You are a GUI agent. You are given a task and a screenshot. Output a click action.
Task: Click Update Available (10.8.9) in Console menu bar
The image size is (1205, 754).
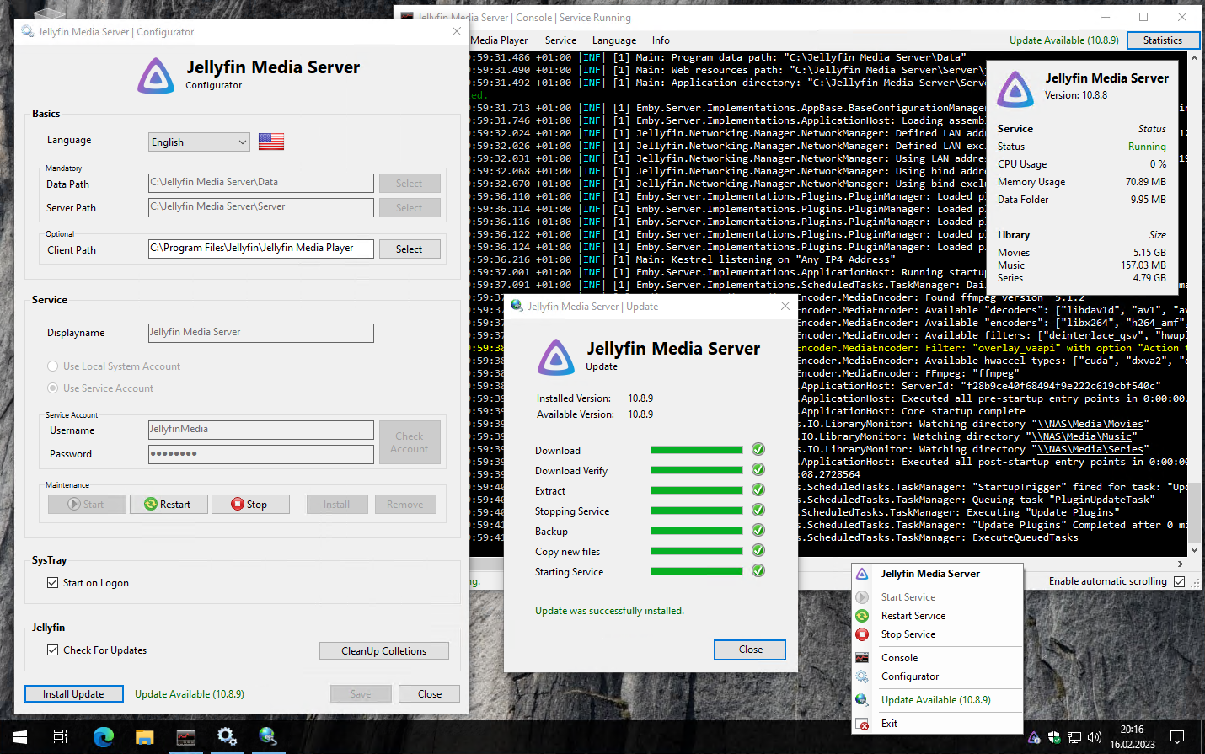coord(1064,40)
